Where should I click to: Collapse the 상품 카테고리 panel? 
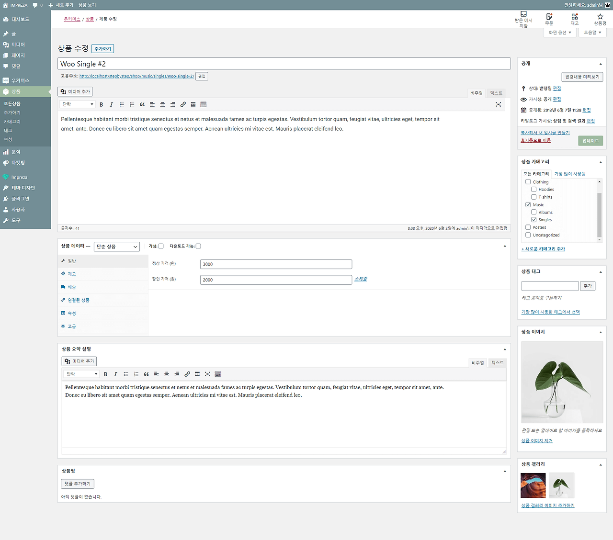point(600,161)
